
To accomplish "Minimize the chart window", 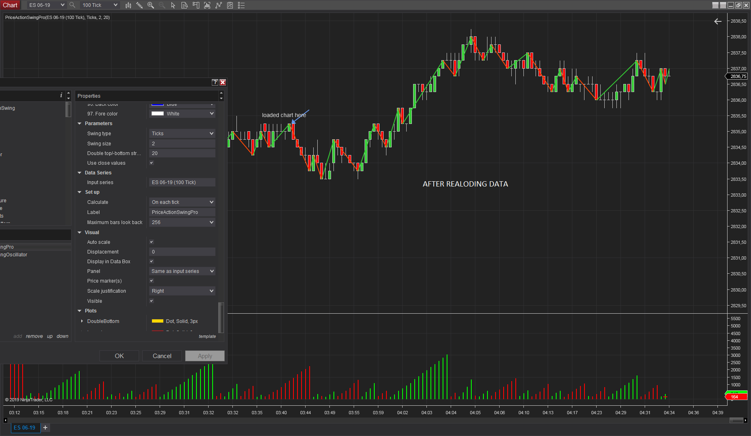I will 731,5.
